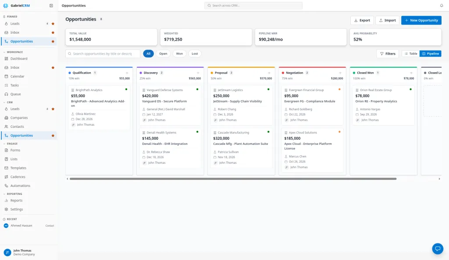This screenshot has width=449, height=260.
Task: Click the plus icon in Negotiation column
Action: click(x=340, y=73)
